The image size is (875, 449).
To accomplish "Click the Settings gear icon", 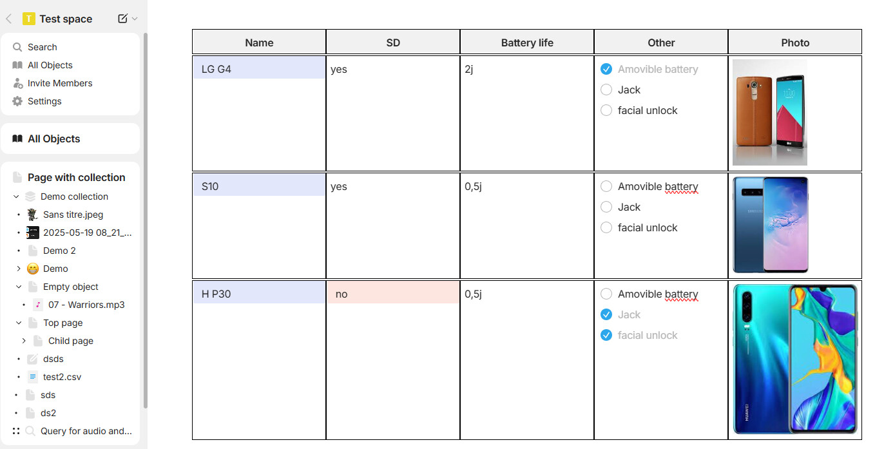I will point(17,101).
